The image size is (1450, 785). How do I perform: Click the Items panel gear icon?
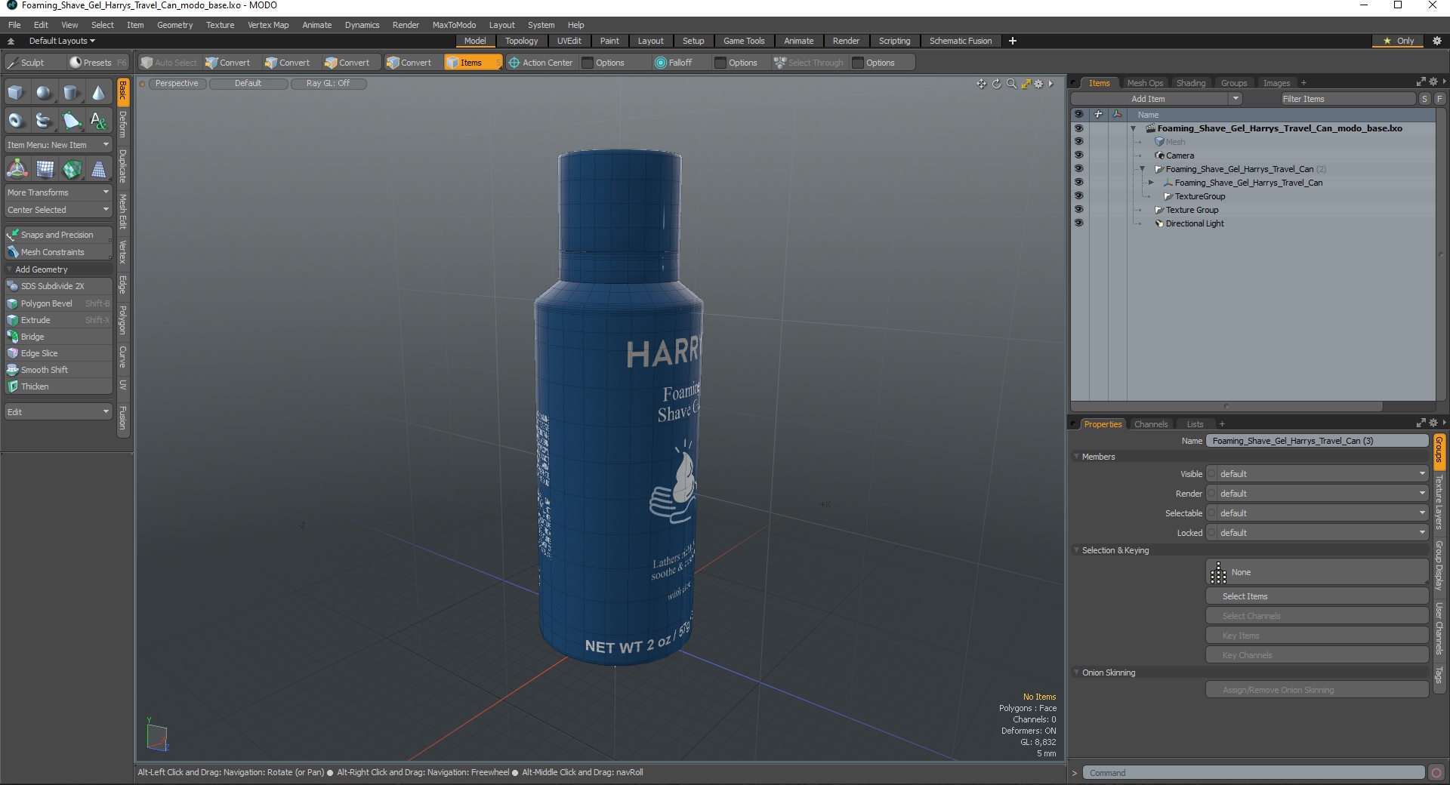point(1433,82)
